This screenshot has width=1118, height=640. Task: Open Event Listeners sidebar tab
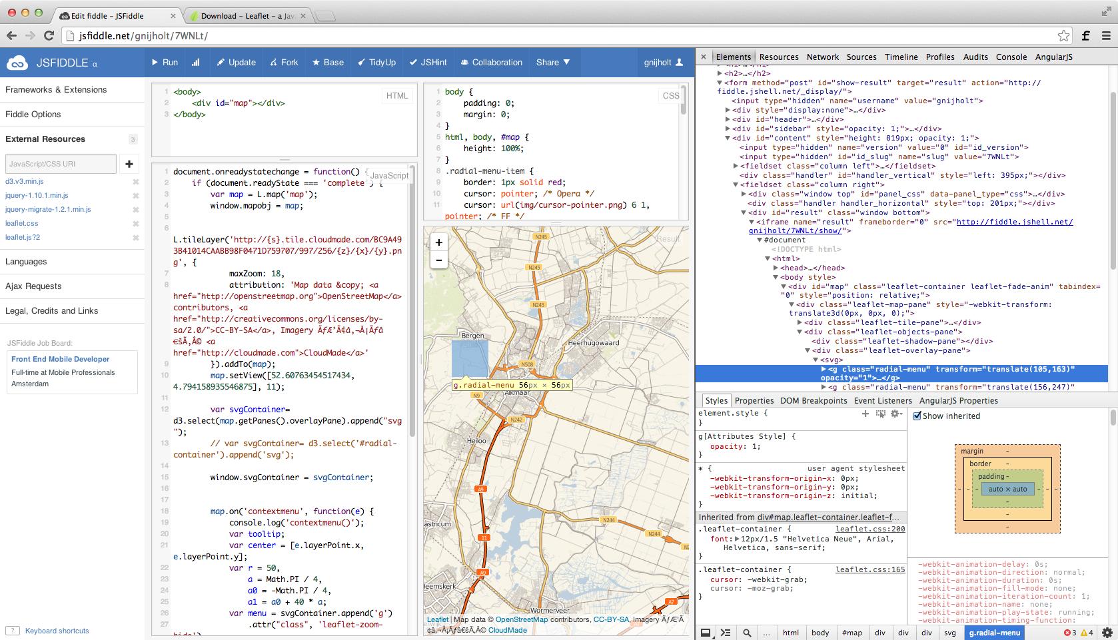click(883, 400)
